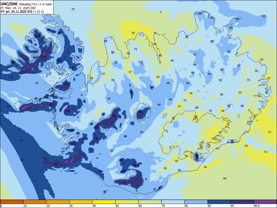277x208 pixels.
Task: Click the pale blue 70–80 legend swatch
Action: (173, 202)
